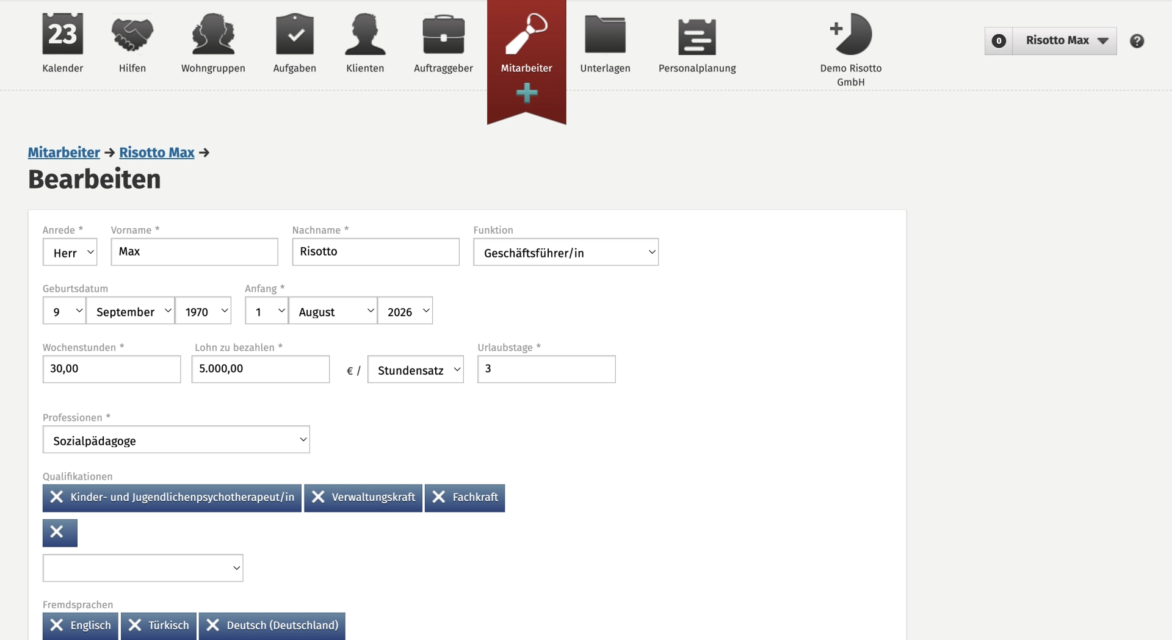Viewport: 1172px width, 640px height.
Task: Open Personalplanung icon
Action: pos(697,37)
